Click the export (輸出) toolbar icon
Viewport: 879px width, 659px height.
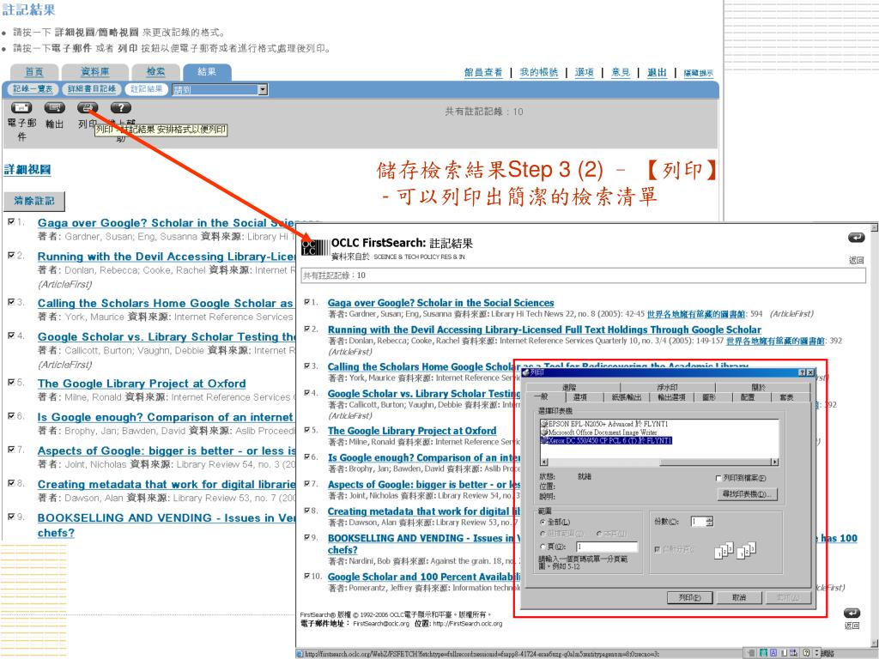click(x=54, y=107)
